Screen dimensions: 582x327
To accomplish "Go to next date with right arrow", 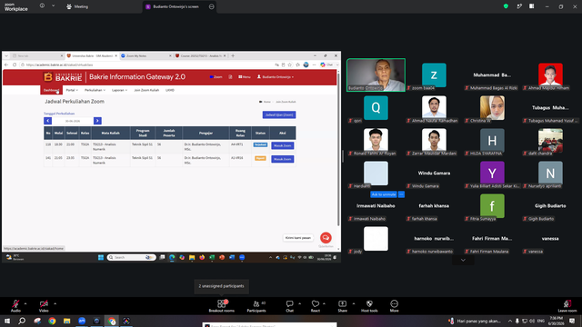I will [97, 121].
